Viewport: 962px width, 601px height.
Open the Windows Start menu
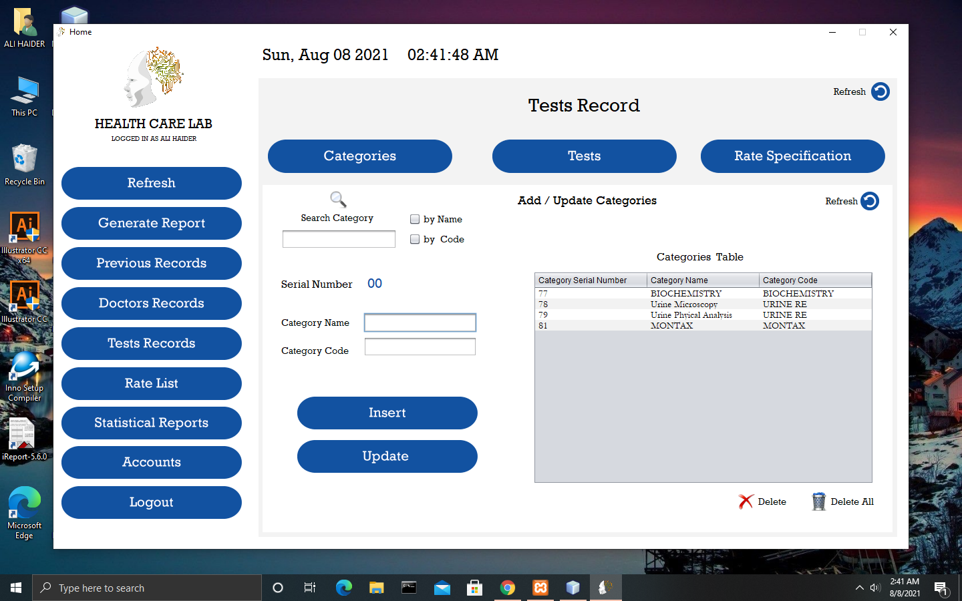(x=15, y=588)
